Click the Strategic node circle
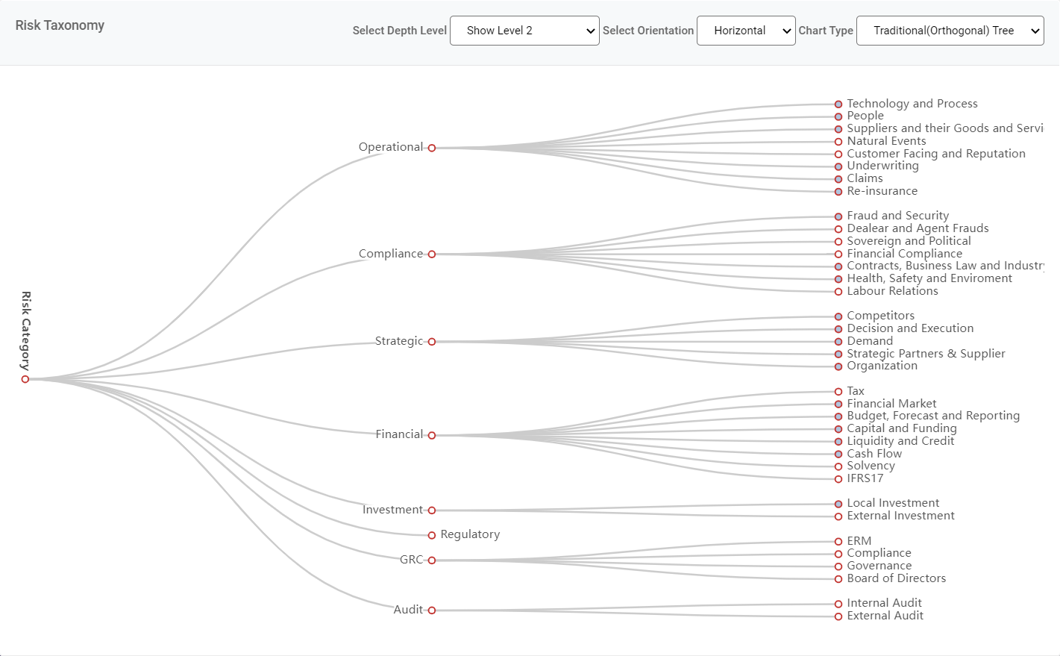Screen dimensions: 1060x656 432,342
